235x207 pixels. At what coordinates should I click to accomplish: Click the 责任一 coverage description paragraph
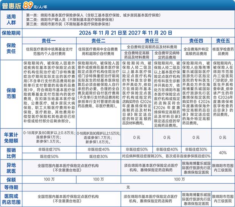49,92
